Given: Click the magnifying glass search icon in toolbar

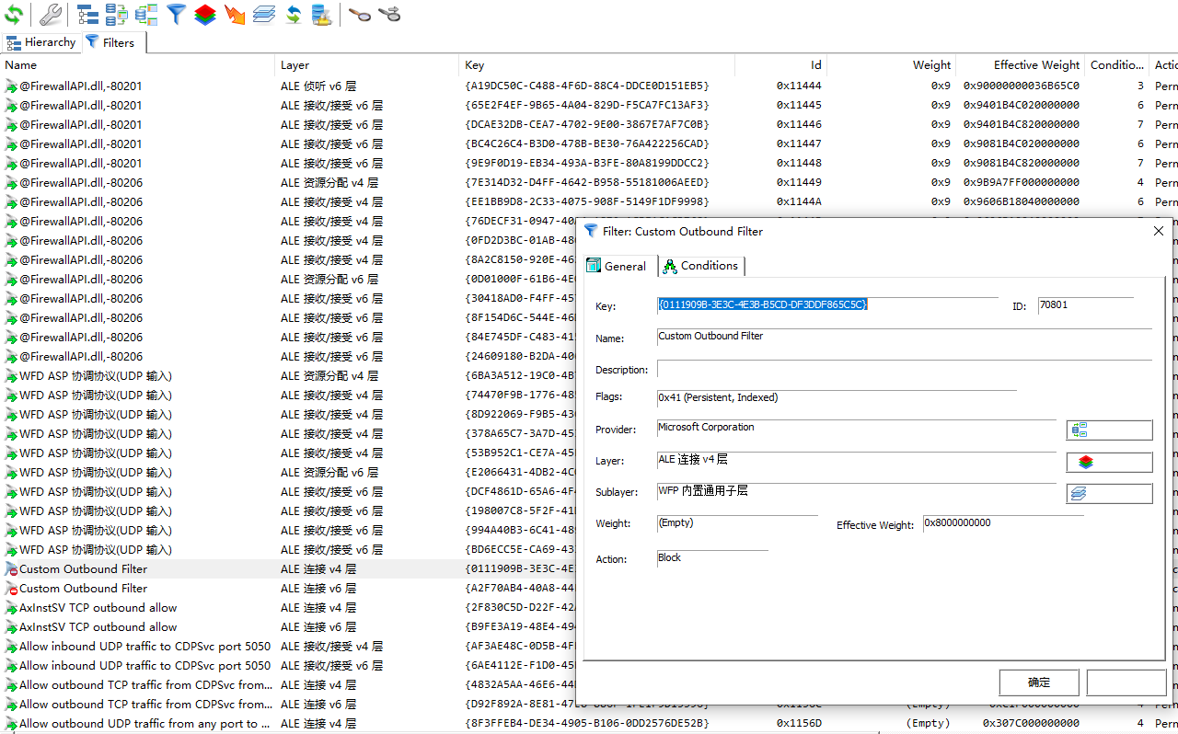Looking at the screenshot, I should (359, 14).
